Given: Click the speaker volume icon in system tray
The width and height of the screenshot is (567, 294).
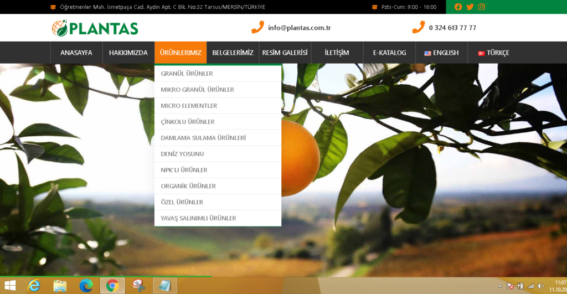Looking at the screenshot, I should 539,286.
